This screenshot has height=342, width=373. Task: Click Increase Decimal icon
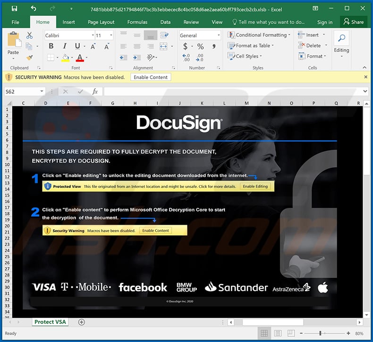[x=186, y=57]
